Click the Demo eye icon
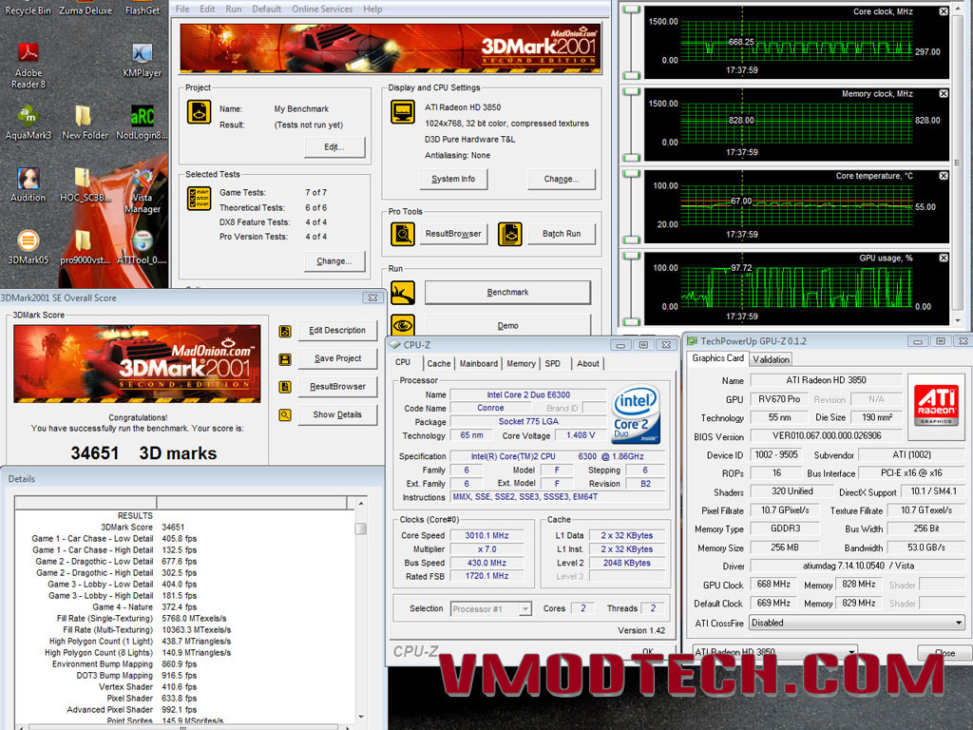 coord(403,325)
